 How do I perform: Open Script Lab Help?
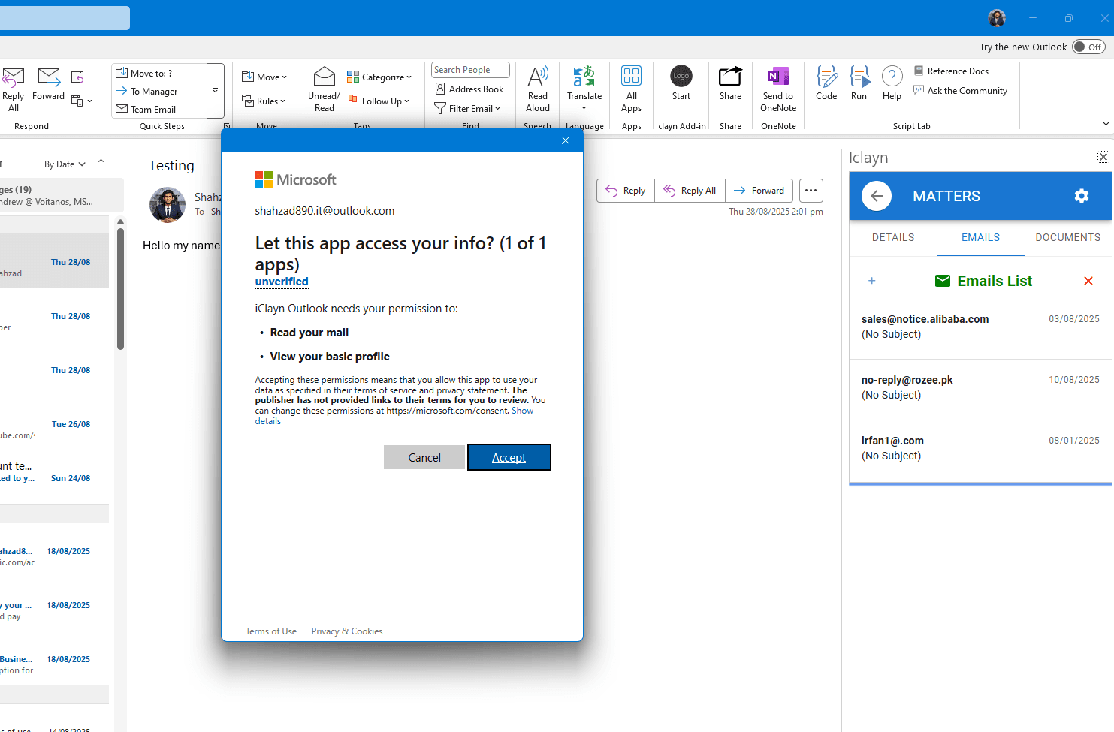pyautogui.click(x=892, y=83)
